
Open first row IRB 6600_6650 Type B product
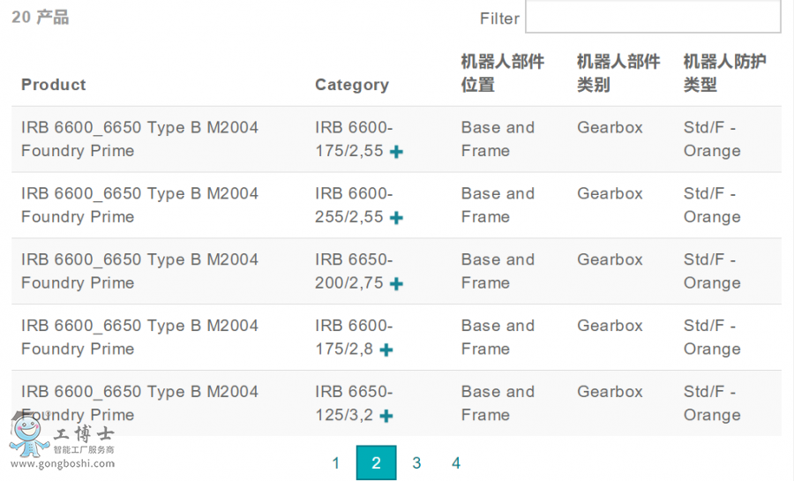(x=139, y=139)
